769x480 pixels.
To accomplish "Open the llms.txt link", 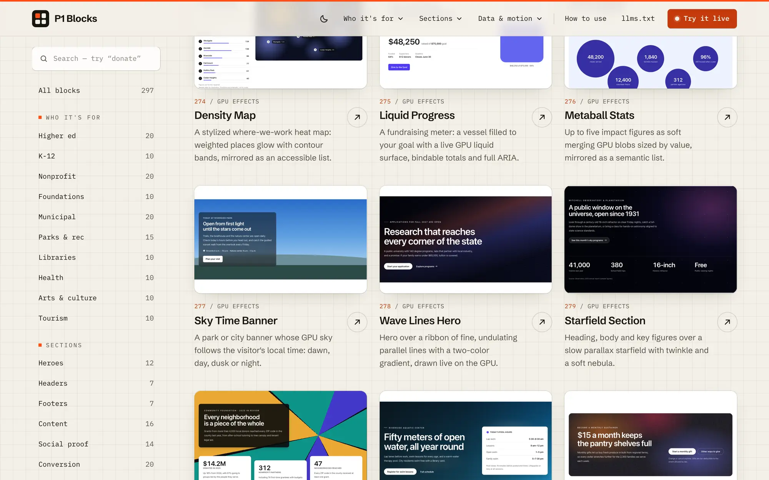I will [638, 18].
